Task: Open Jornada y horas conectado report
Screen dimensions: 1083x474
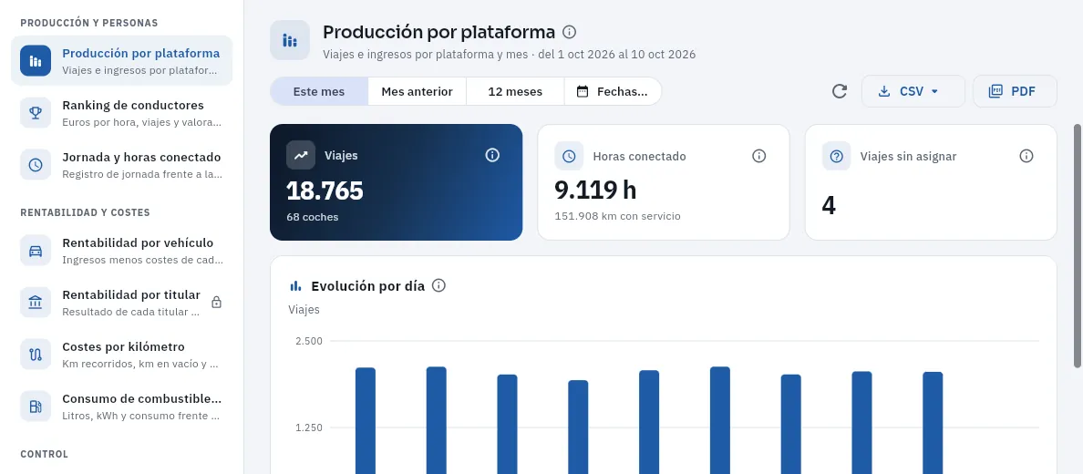Action: pos(121,164)
